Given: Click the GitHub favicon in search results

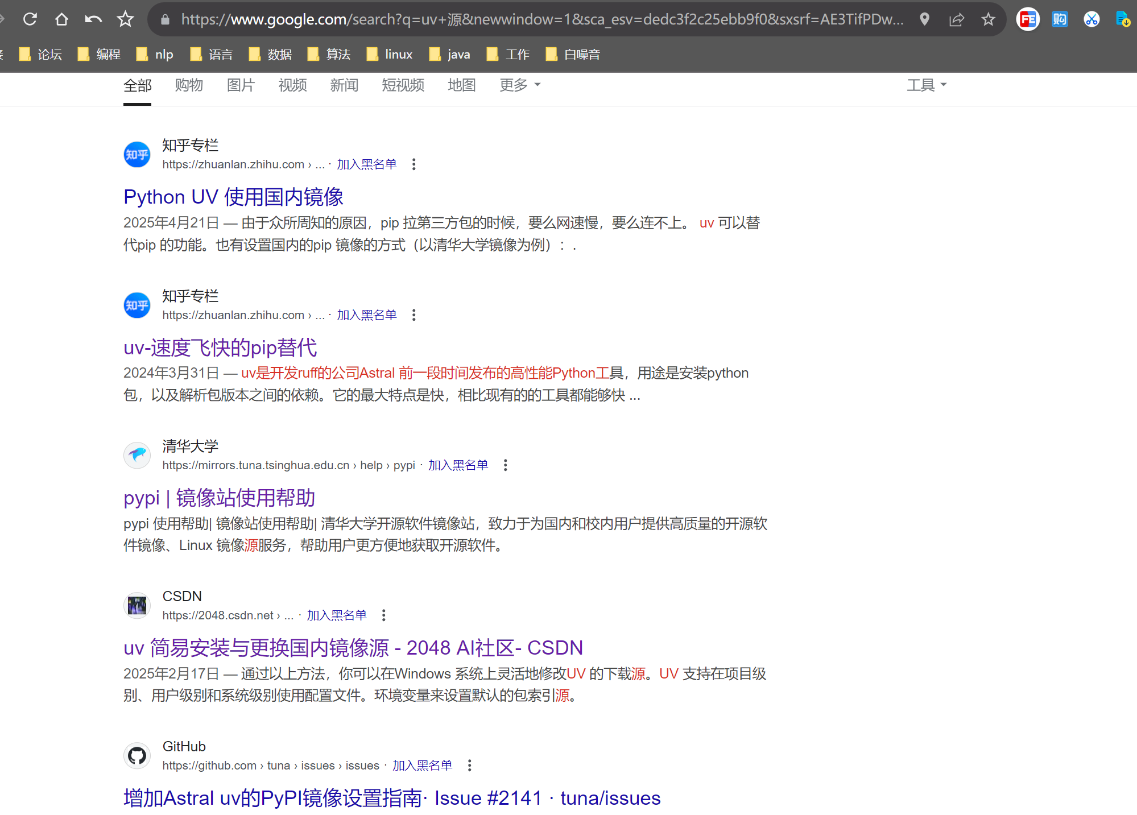Looking at the screenshot, I should [x=137, y=755].
